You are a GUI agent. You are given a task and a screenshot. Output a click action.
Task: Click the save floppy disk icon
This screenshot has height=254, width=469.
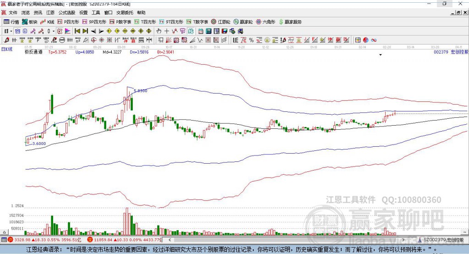click(224, 31)
